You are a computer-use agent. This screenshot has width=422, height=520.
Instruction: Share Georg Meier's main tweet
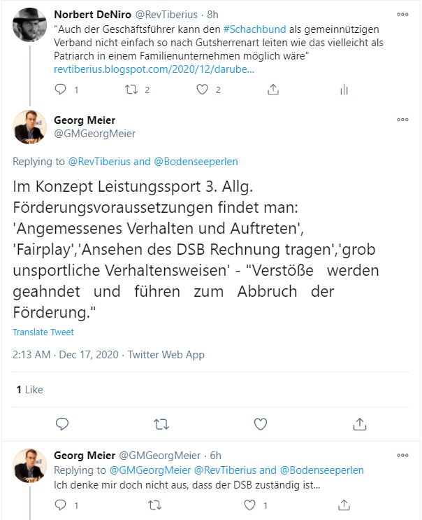pos(359,424)
